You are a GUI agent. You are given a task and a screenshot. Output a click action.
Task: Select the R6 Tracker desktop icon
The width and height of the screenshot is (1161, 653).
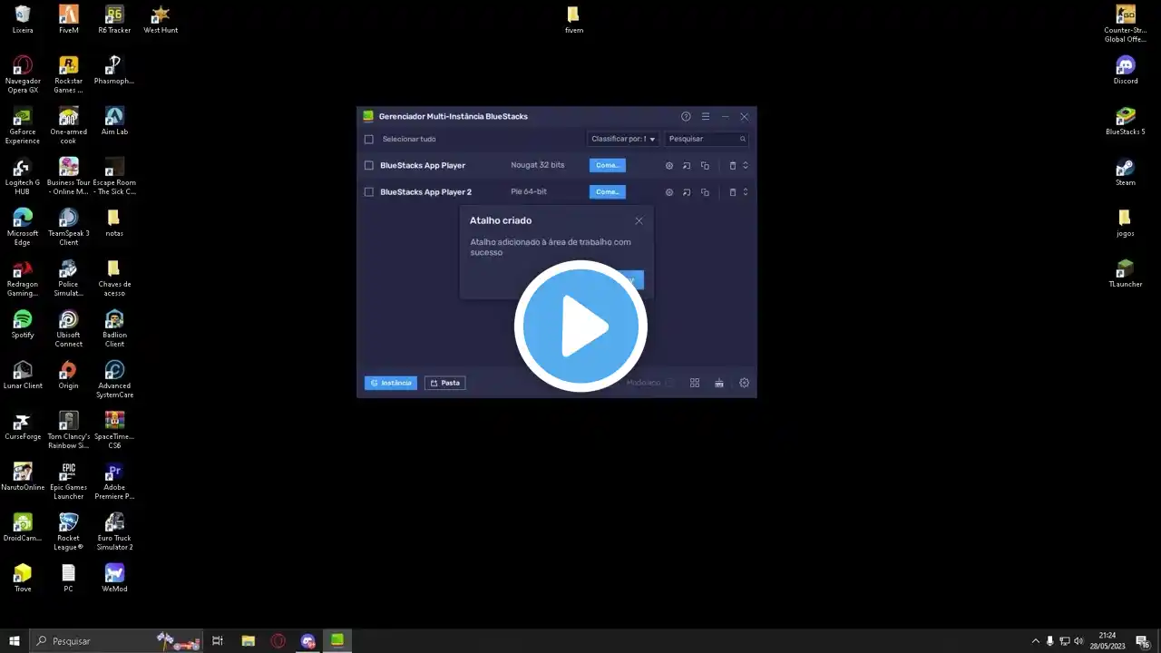pos(114,19)
